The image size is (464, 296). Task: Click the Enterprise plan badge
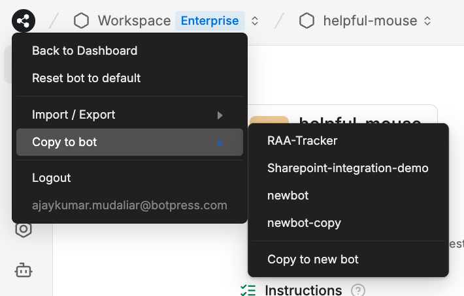tap(210, 21)
